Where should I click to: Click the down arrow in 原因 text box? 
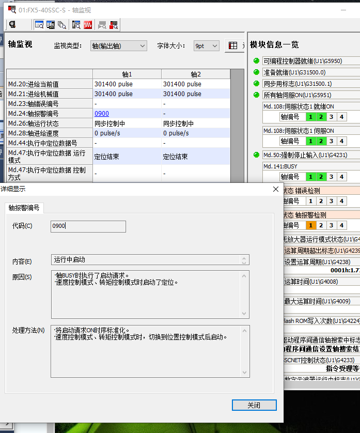click(x=245, y=314)
